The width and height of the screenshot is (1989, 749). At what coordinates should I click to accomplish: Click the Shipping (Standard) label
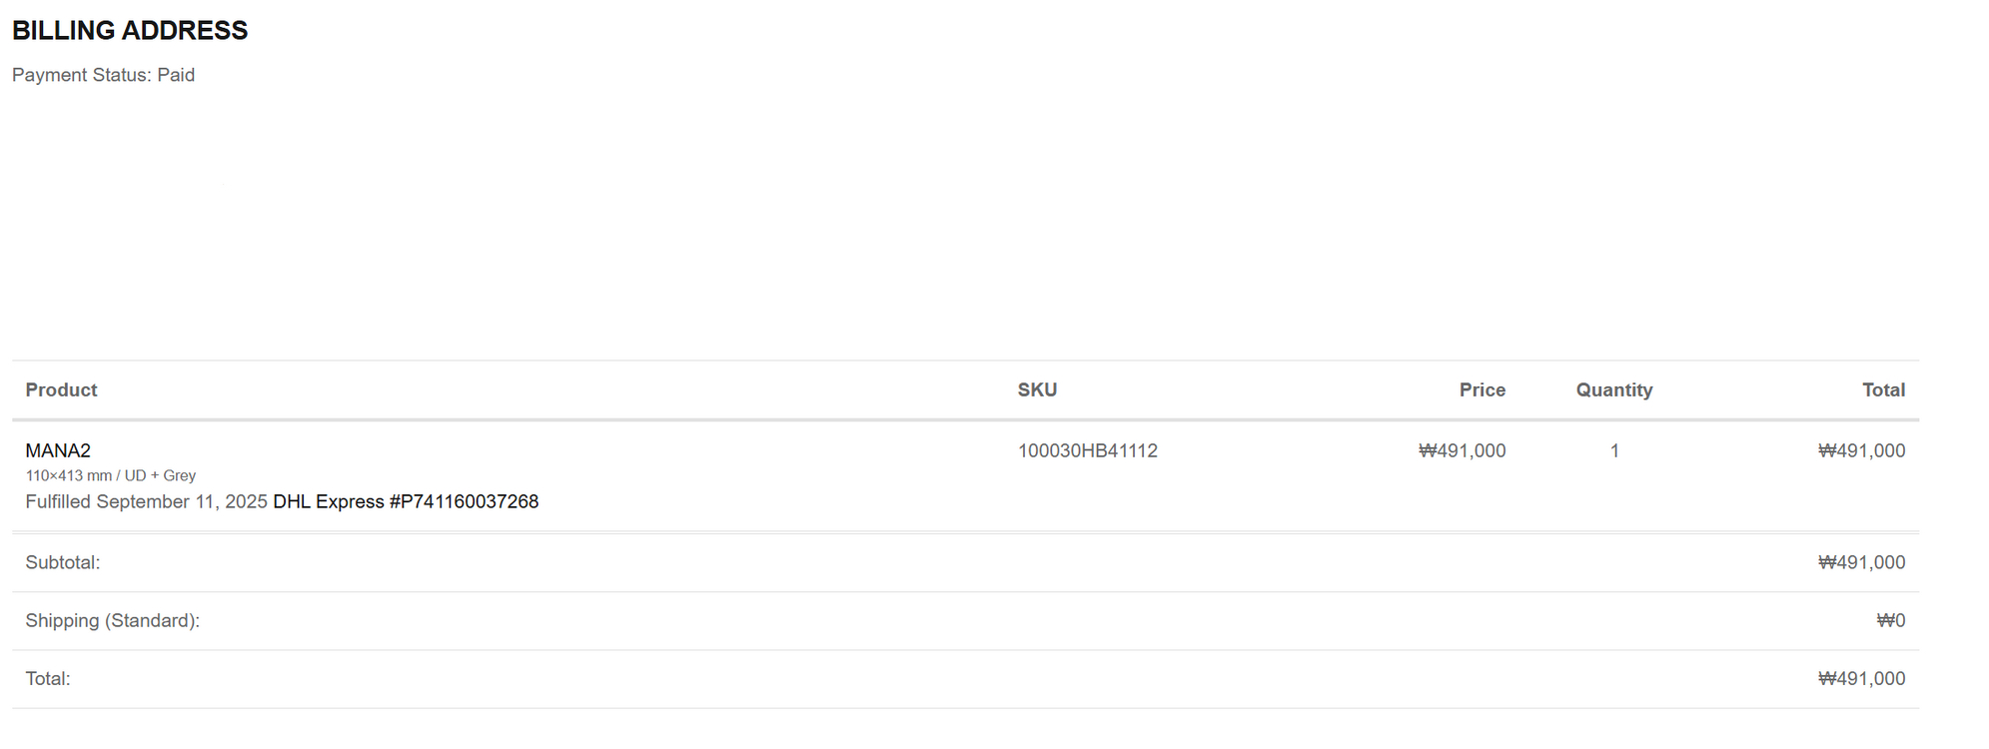[112, 620]
